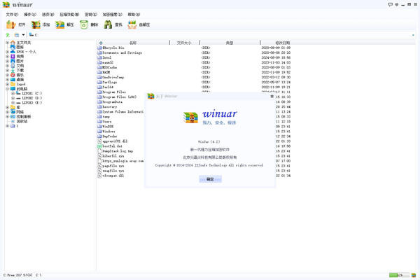420x280 pixels.
Task: Open the 压缩效能 menu
Action: coord(69,15)
